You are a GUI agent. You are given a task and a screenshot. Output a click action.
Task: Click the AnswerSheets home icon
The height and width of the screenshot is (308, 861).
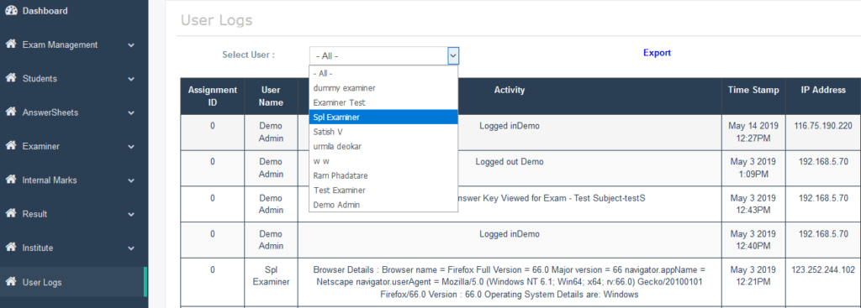pos(10,112)
